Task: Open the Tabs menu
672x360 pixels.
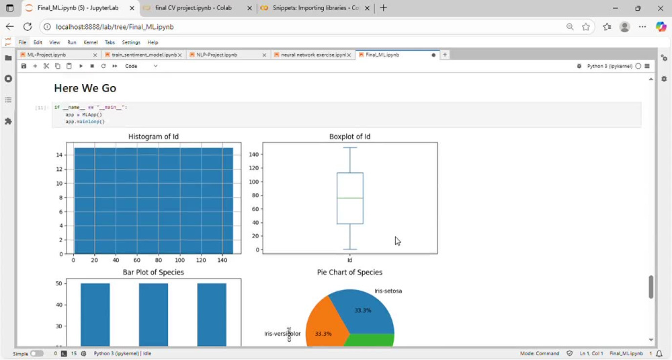Action: click(110, 42)
